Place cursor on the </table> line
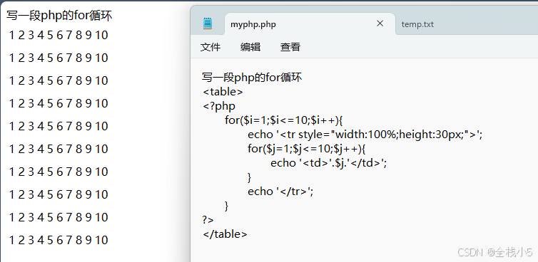This screenshot has width=538, height=262. click(225, 234)
